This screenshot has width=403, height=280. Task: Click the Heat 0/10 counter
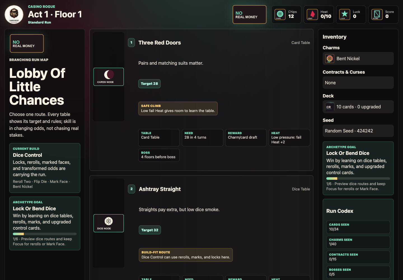tap(319, 15)
